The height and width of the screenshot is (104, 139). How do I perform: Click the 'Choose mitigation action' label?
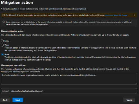click(12, 31)
